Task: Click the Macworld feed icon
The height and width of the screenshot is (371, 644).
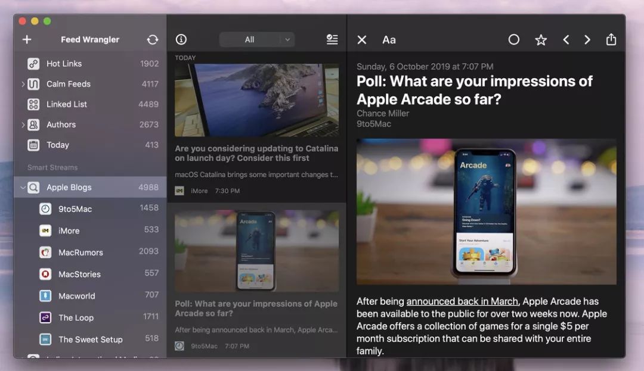Action: click(45, 295)
